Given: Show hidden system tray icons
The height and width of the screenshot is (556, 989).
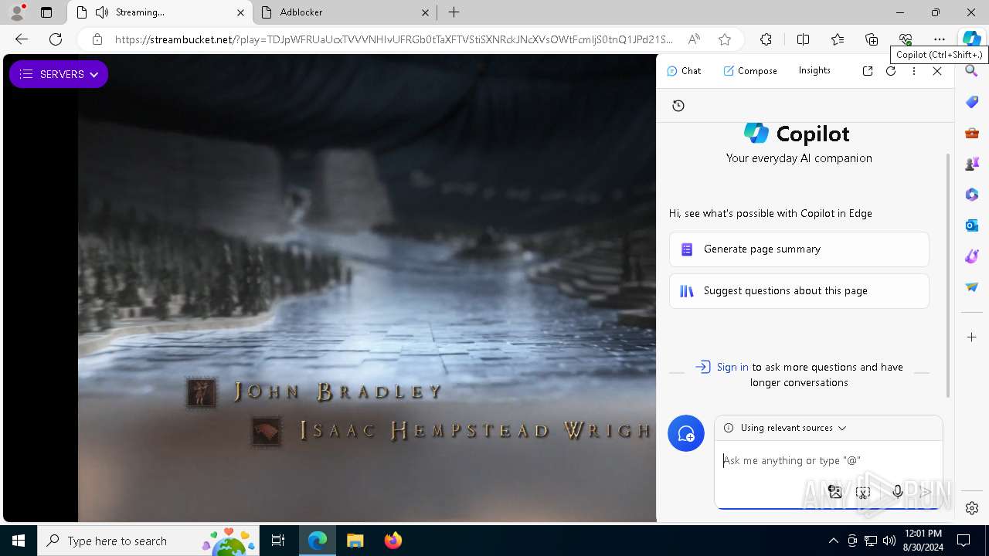Looking at the screenshot, I should (833, 541).
